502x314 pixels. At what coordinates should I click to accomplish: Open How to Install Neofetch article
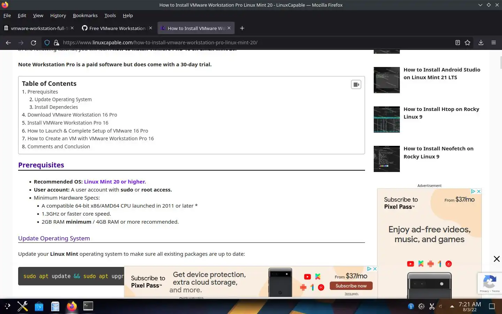pyautogui.click(x=439, y=152)
